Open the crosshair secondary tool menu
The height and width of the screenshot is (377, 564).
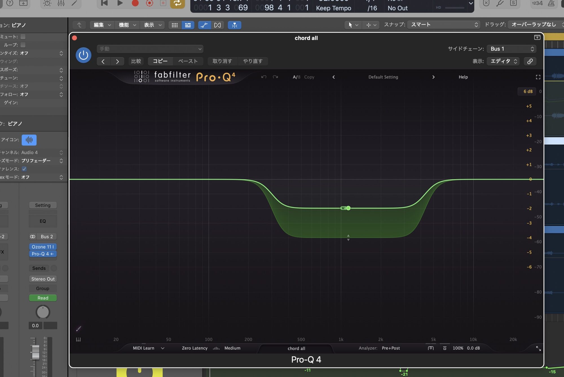371,25
